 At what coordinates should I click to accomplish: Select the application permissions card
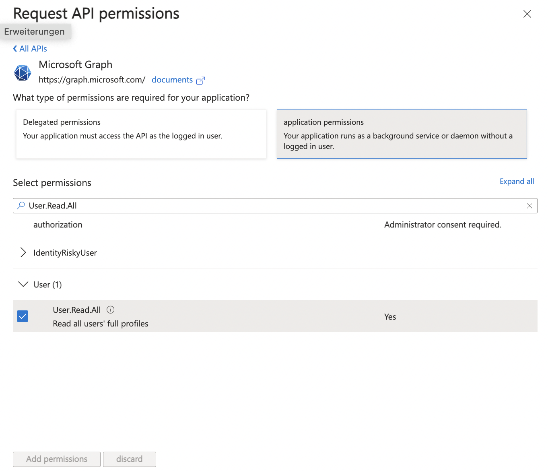[402, 134]
